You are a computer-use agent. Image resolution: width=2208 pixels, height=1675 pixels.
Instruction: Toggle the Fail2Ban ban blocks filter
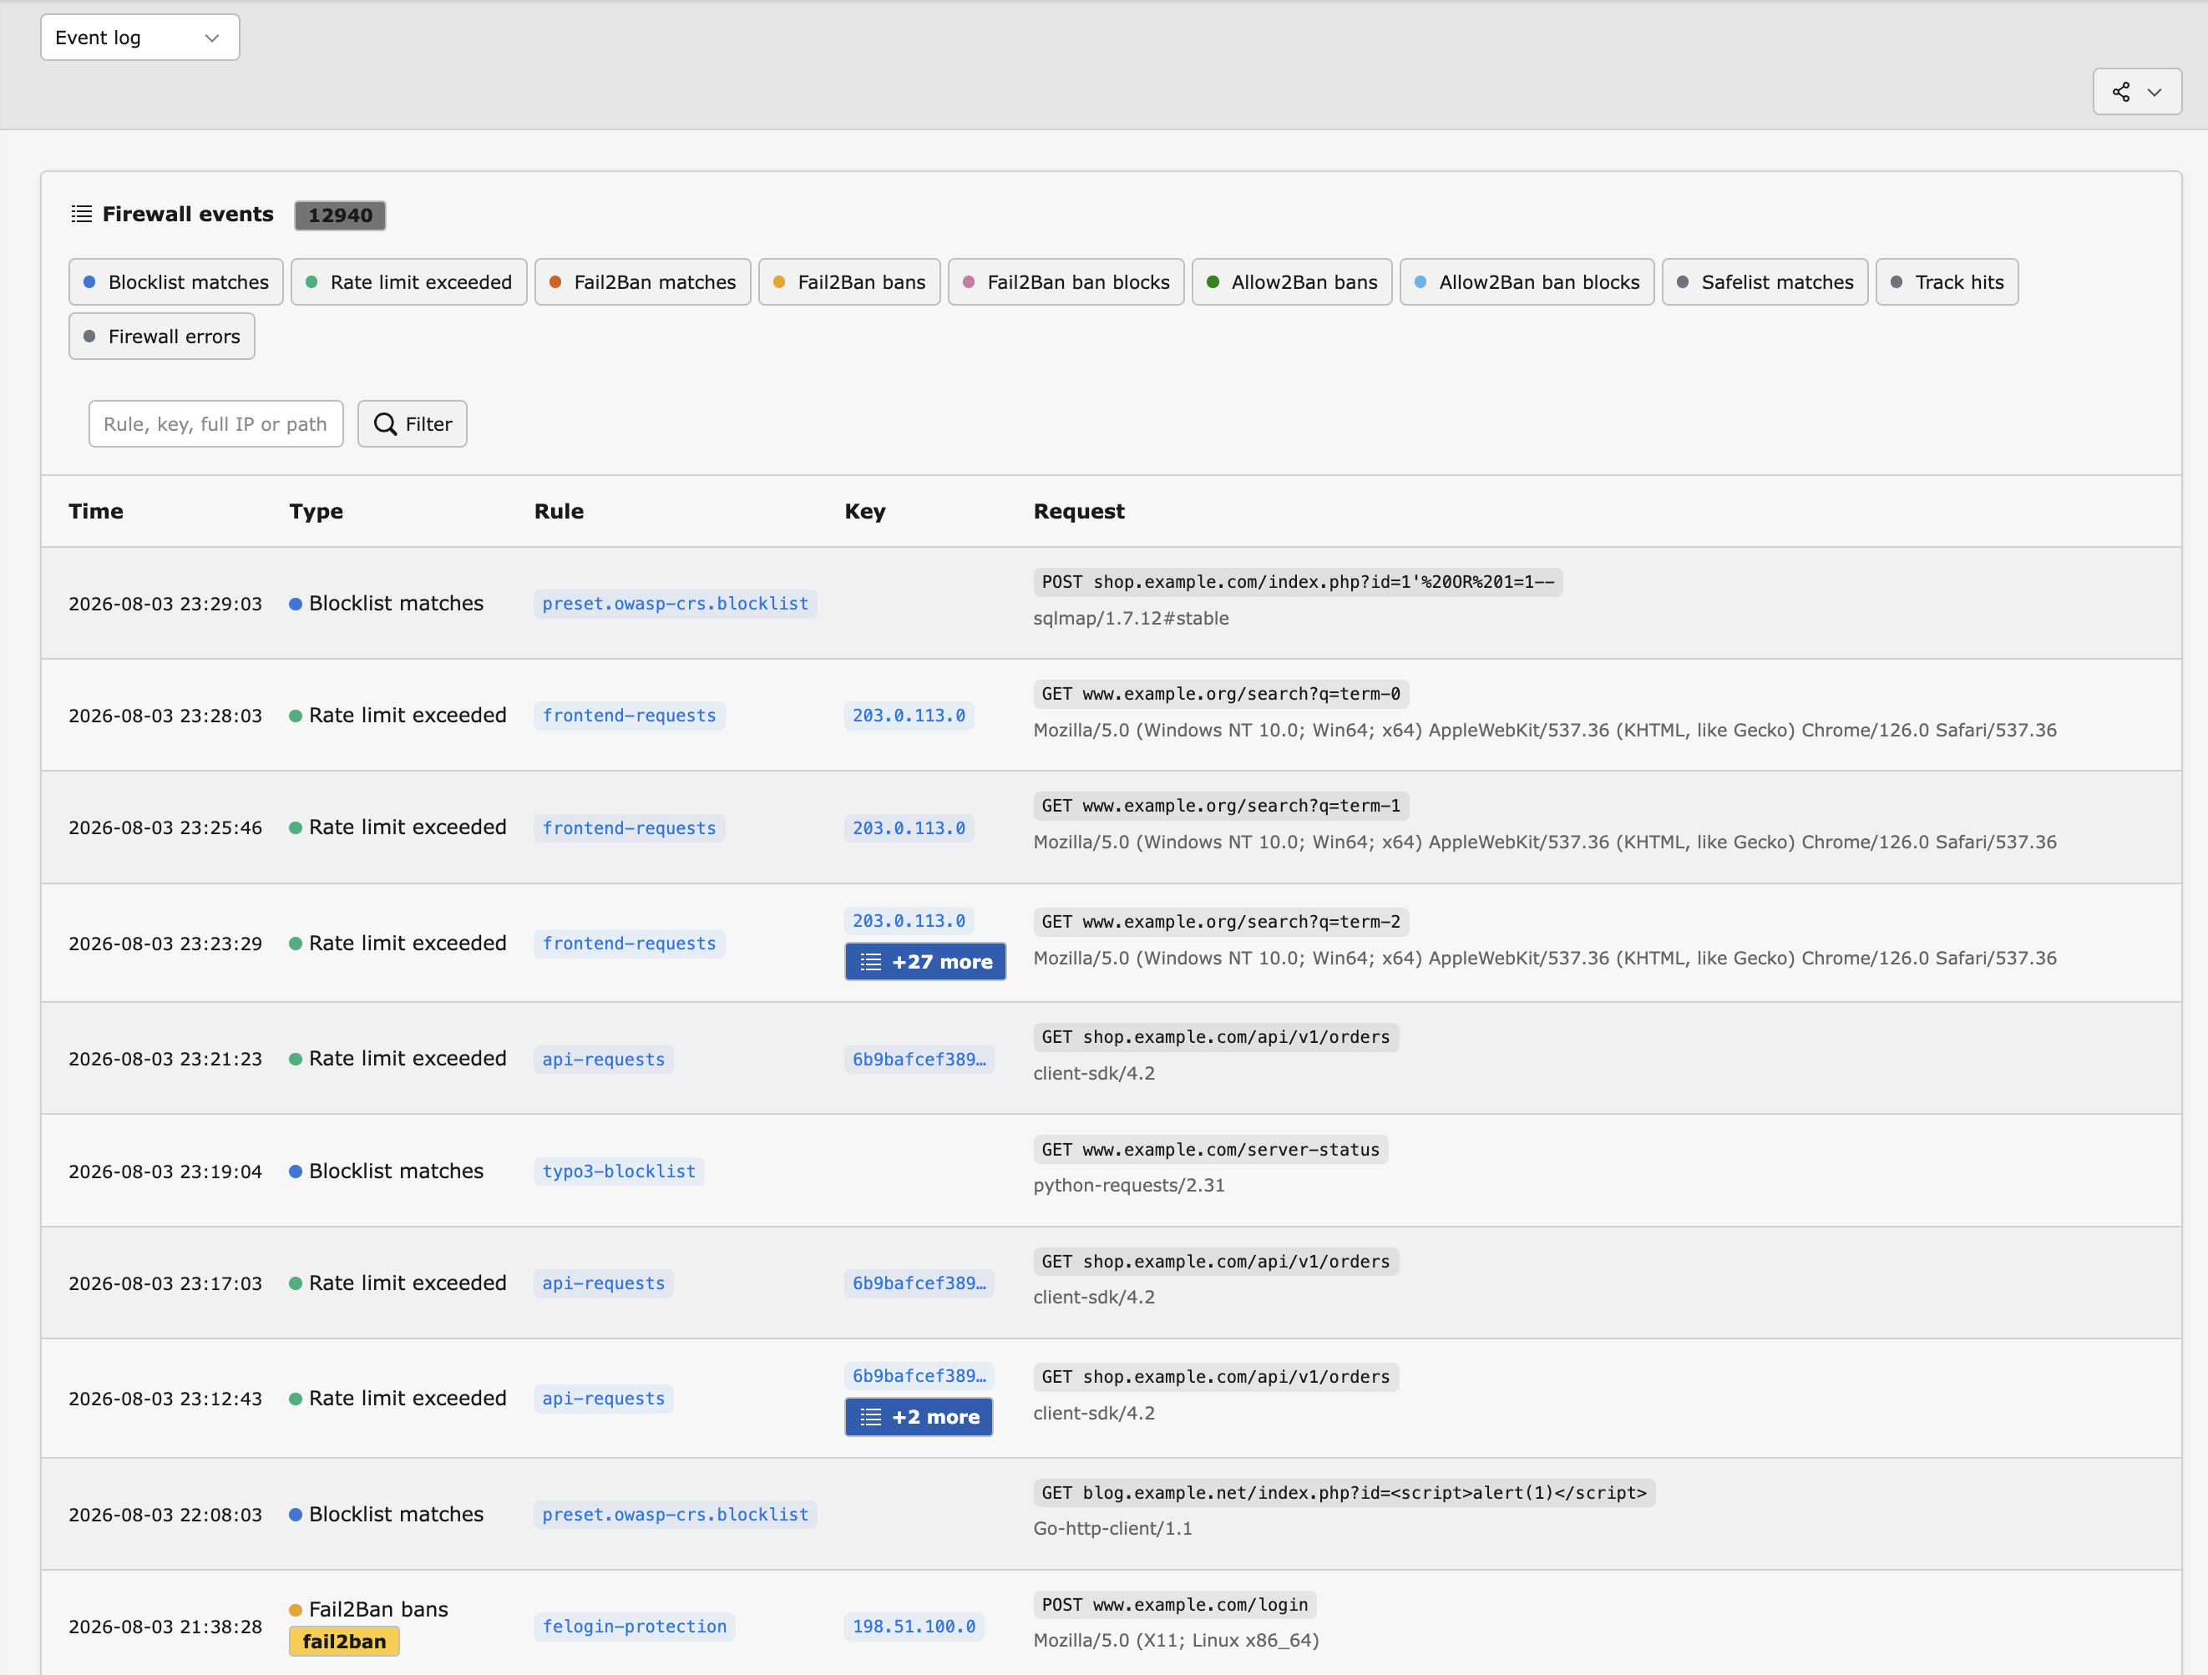1066,282
